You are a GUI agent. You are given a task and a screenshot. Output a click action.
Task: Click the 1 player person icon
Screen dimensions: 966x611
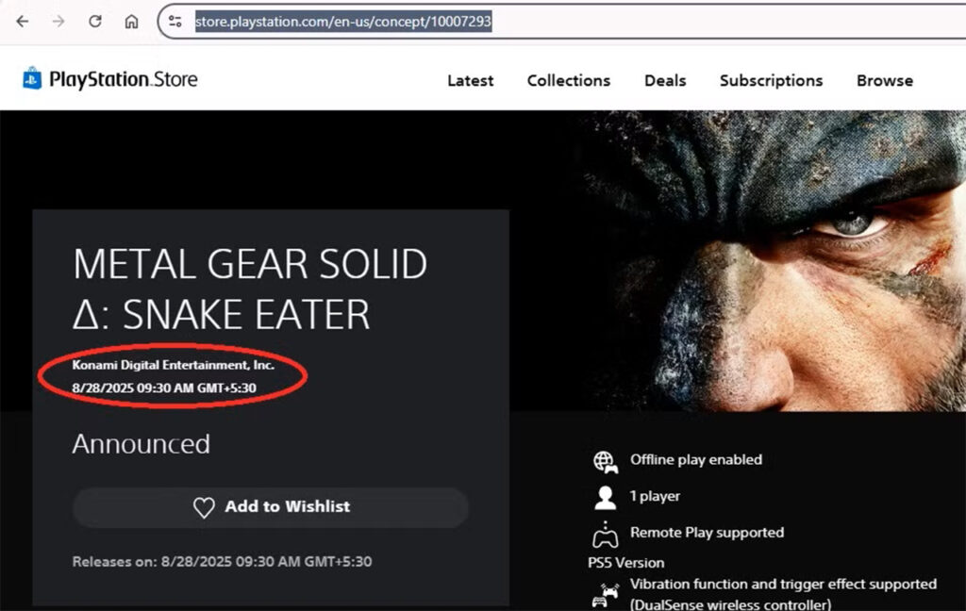tap(604, 496)
